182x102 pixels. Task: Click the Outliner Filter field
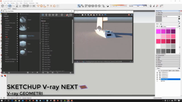pyautogui.click(x=169, y=68)
